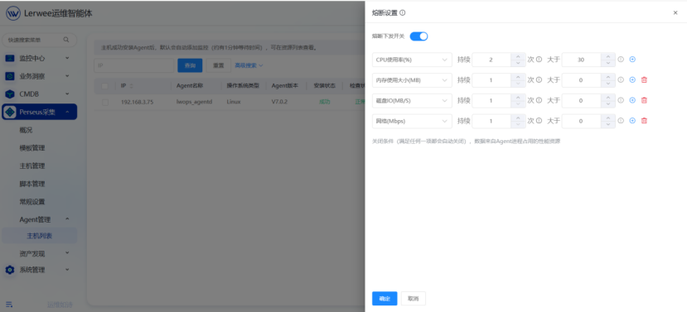This screenshot has width=687, height=312.
Task: Delete the 磁盘IO(MB/S) condition row
Action: point(644,100)
